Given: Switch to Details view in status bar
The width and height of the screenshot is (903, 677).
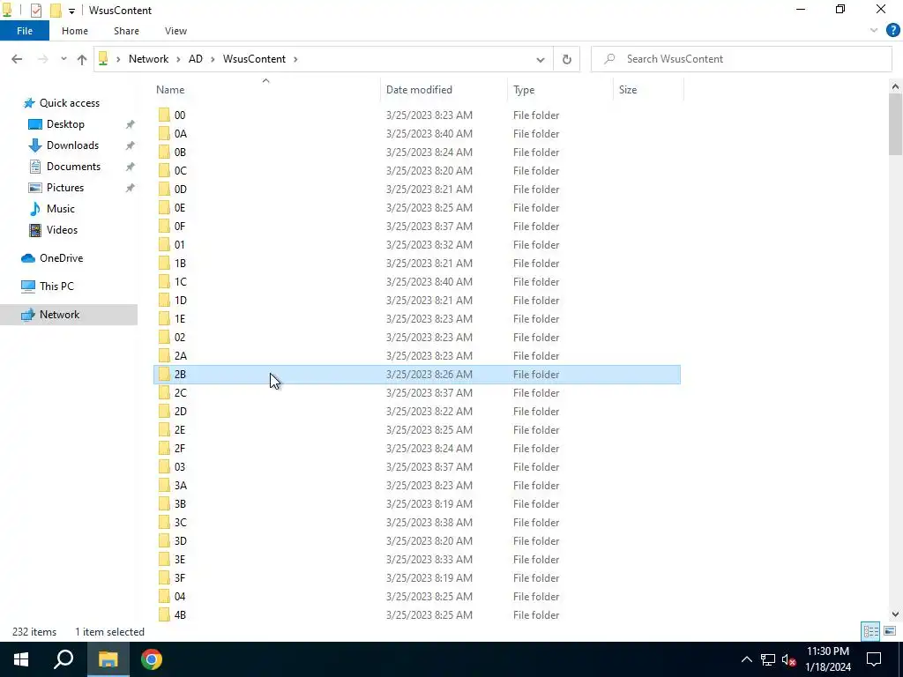Looking at the screenshot, I should tap(870, 631).
